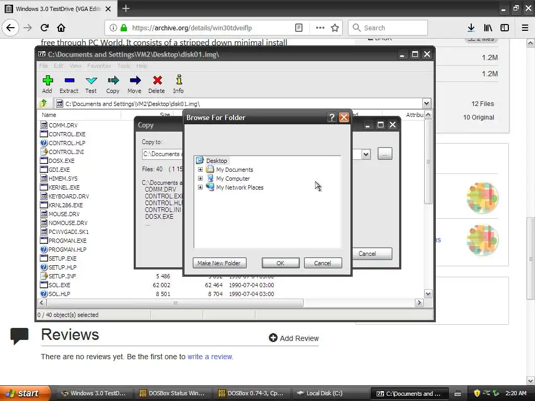Click the Firefox home icon
Screen dimensions: 535x401
coord(61,28)
